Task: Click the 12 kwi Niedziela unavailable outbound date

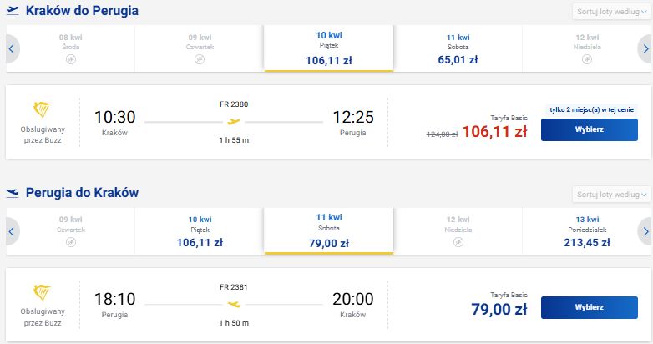Action: pos(587,48)
